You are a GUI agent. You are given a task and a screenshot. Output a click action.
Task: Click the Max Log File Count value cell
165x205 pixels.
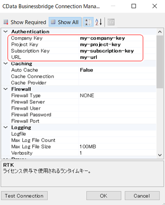[x=117, y=140]
